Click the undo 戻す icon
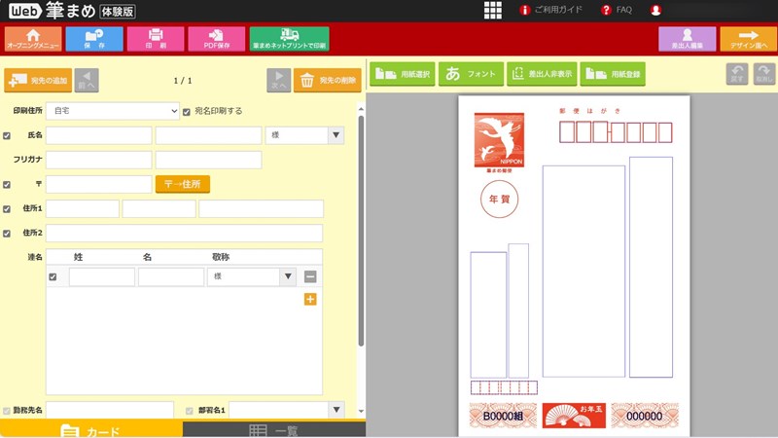The width and height of the screenshot is (778, 438). pos(737,74)
